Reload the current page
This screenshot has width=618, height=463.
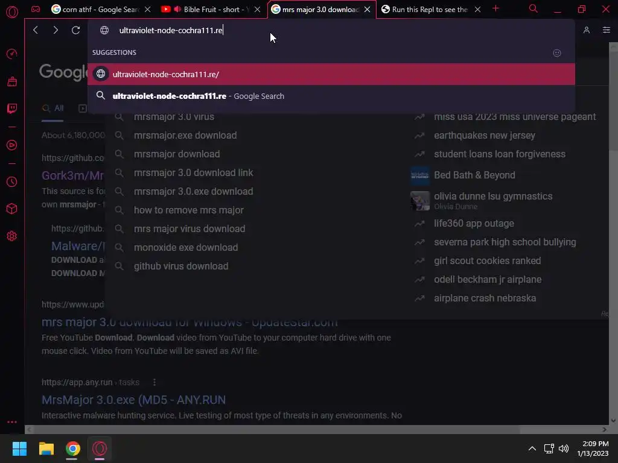pyautogui.click(x=75, y=30)
